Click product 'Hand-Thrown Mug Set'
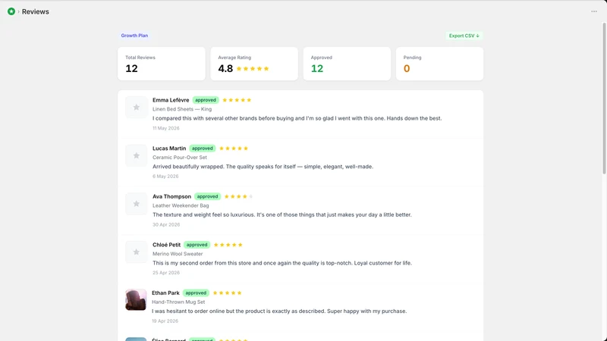The width and height of the screenshot is (607, 341). (178, 302)
